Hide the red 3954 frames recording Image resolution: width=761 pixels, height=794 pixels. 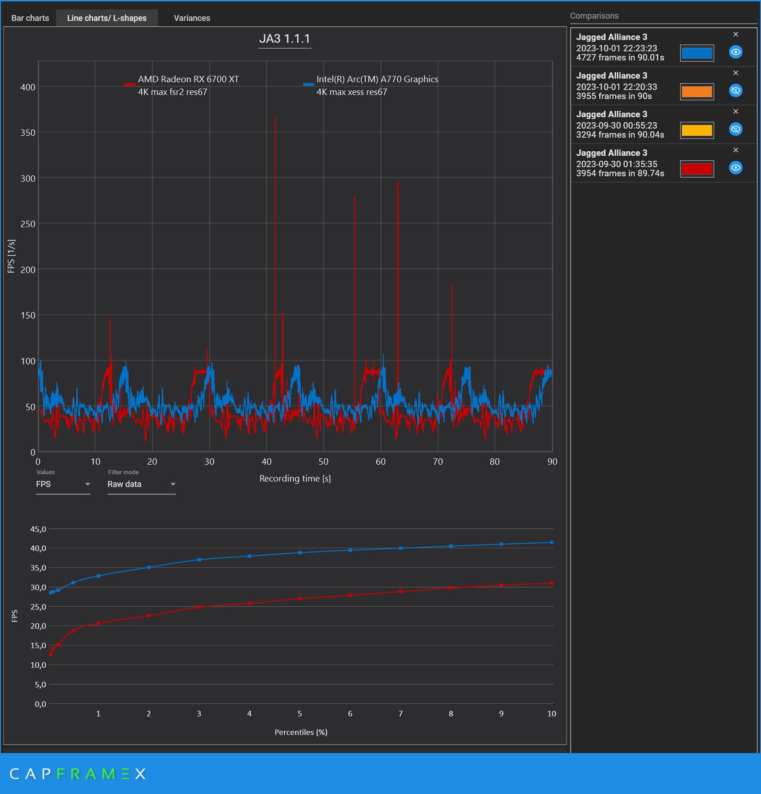pyautogui.click(x=736, y=168)
